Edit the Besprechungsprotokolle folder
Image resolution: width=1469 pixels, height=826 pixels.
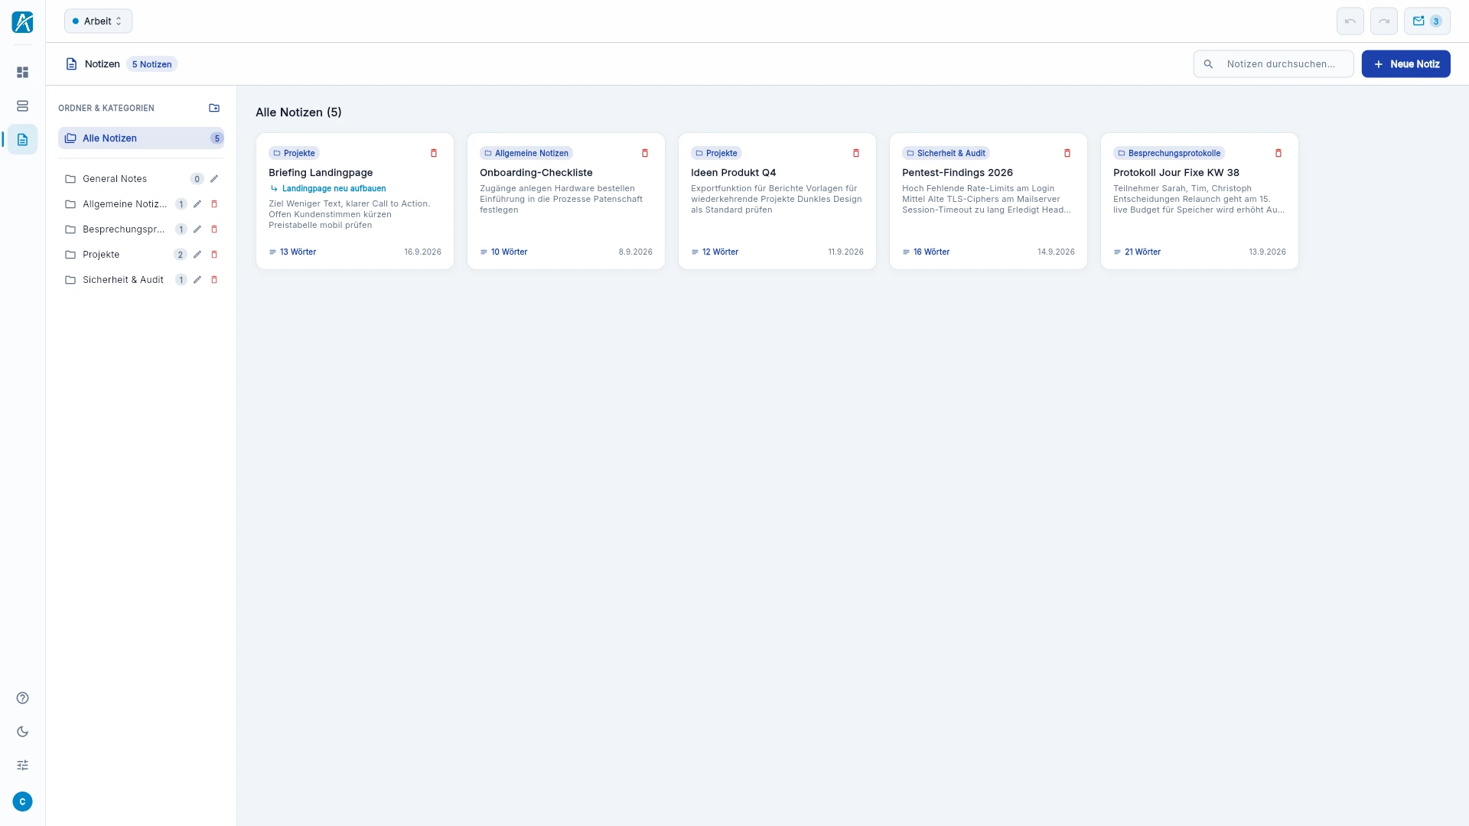tap(197, 229)
